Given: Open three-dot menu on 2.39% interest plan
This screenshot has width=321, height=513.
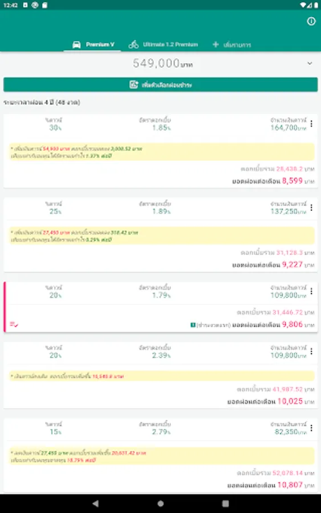Looking at the screenshot, I should coord(311,351).
